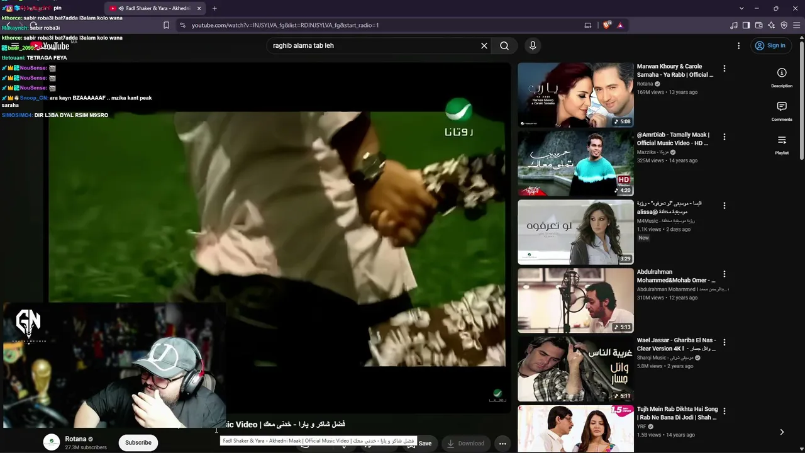Play Wael Jassar Ghariba El Nas thumbnail
Viewport: 805px width, 453px height.
(x=575, y=369)
